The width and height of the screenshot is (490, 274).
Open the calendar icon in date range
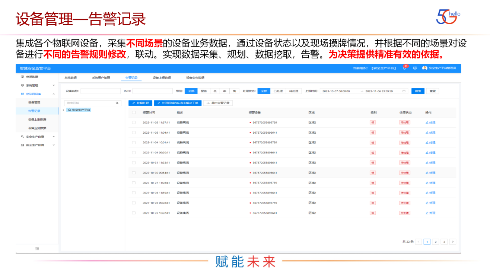click(404, 91)
